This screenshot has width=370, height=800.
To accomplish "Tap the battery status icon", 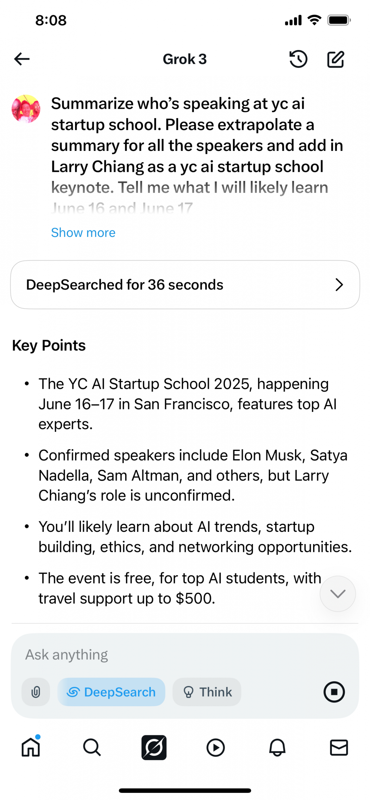I will (x=339, y=20).
